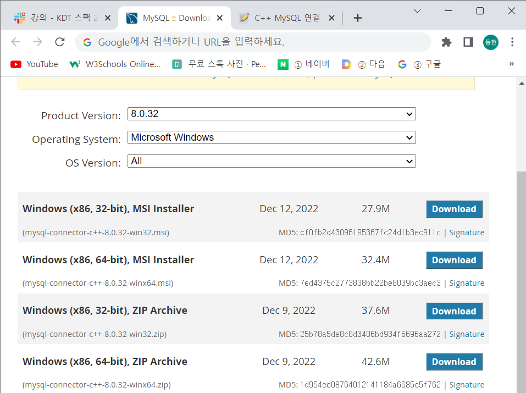
Task: Open Signature link for winx64.msi
Action: [467, 283]
